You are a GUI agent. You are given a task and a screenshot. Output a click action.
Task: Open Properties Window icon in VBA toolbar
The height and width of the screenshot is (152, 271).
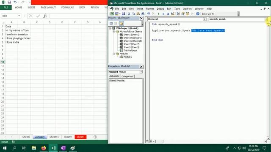point(183,14)
